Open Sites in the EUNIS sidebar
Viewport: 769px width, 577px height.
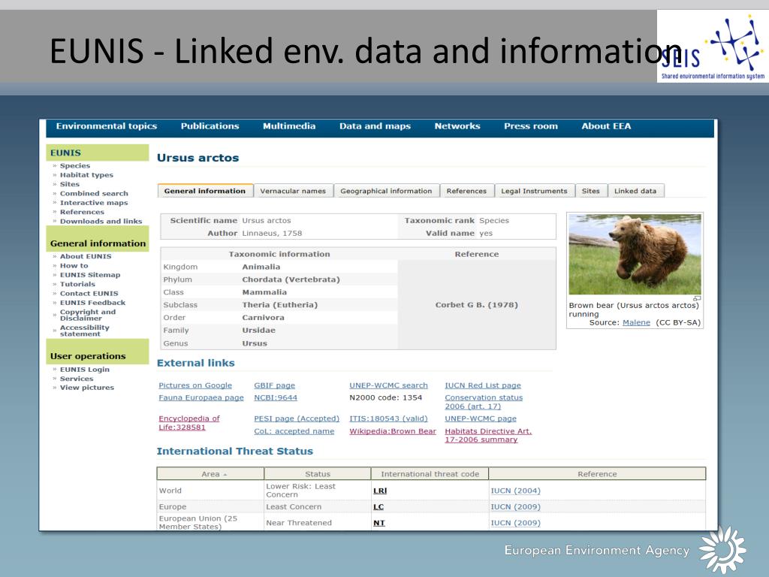pos(70,185)
